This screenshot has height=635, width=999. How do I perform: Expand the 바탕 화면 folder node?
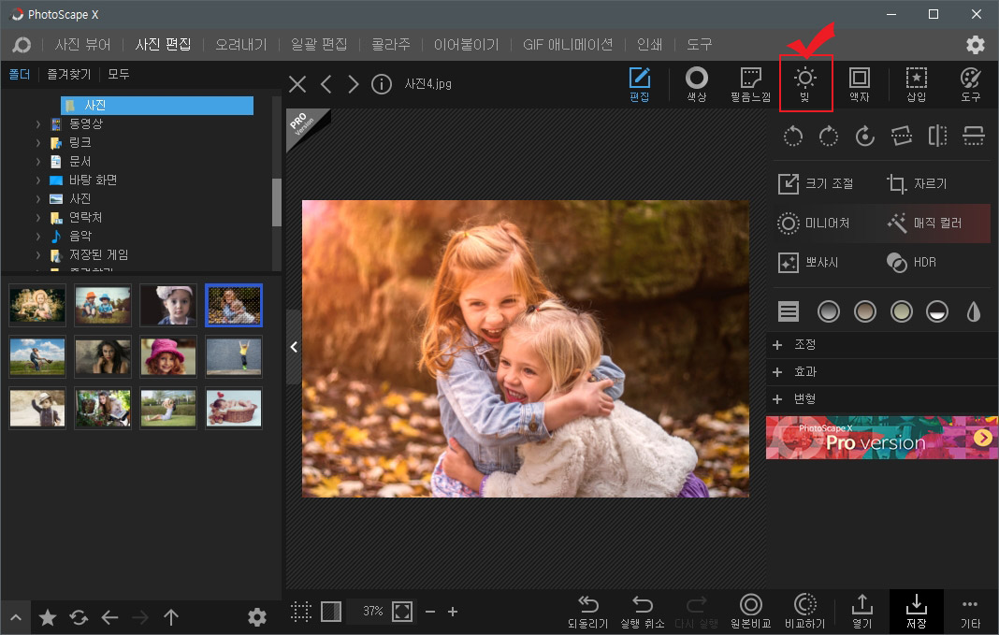coord(38,180)
